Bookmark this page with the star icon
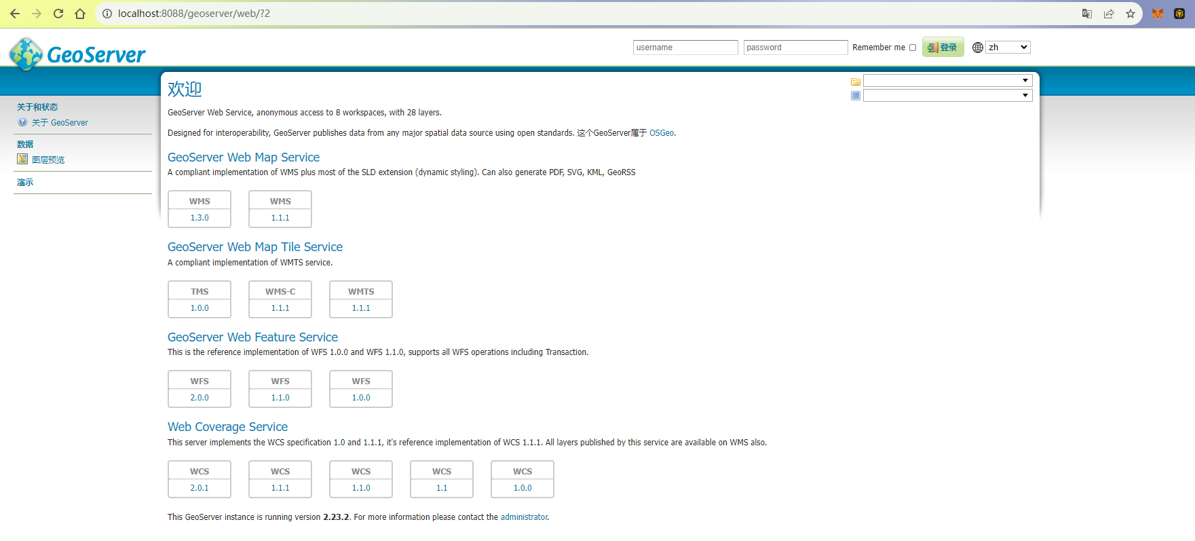 [x=1131, y=14]
